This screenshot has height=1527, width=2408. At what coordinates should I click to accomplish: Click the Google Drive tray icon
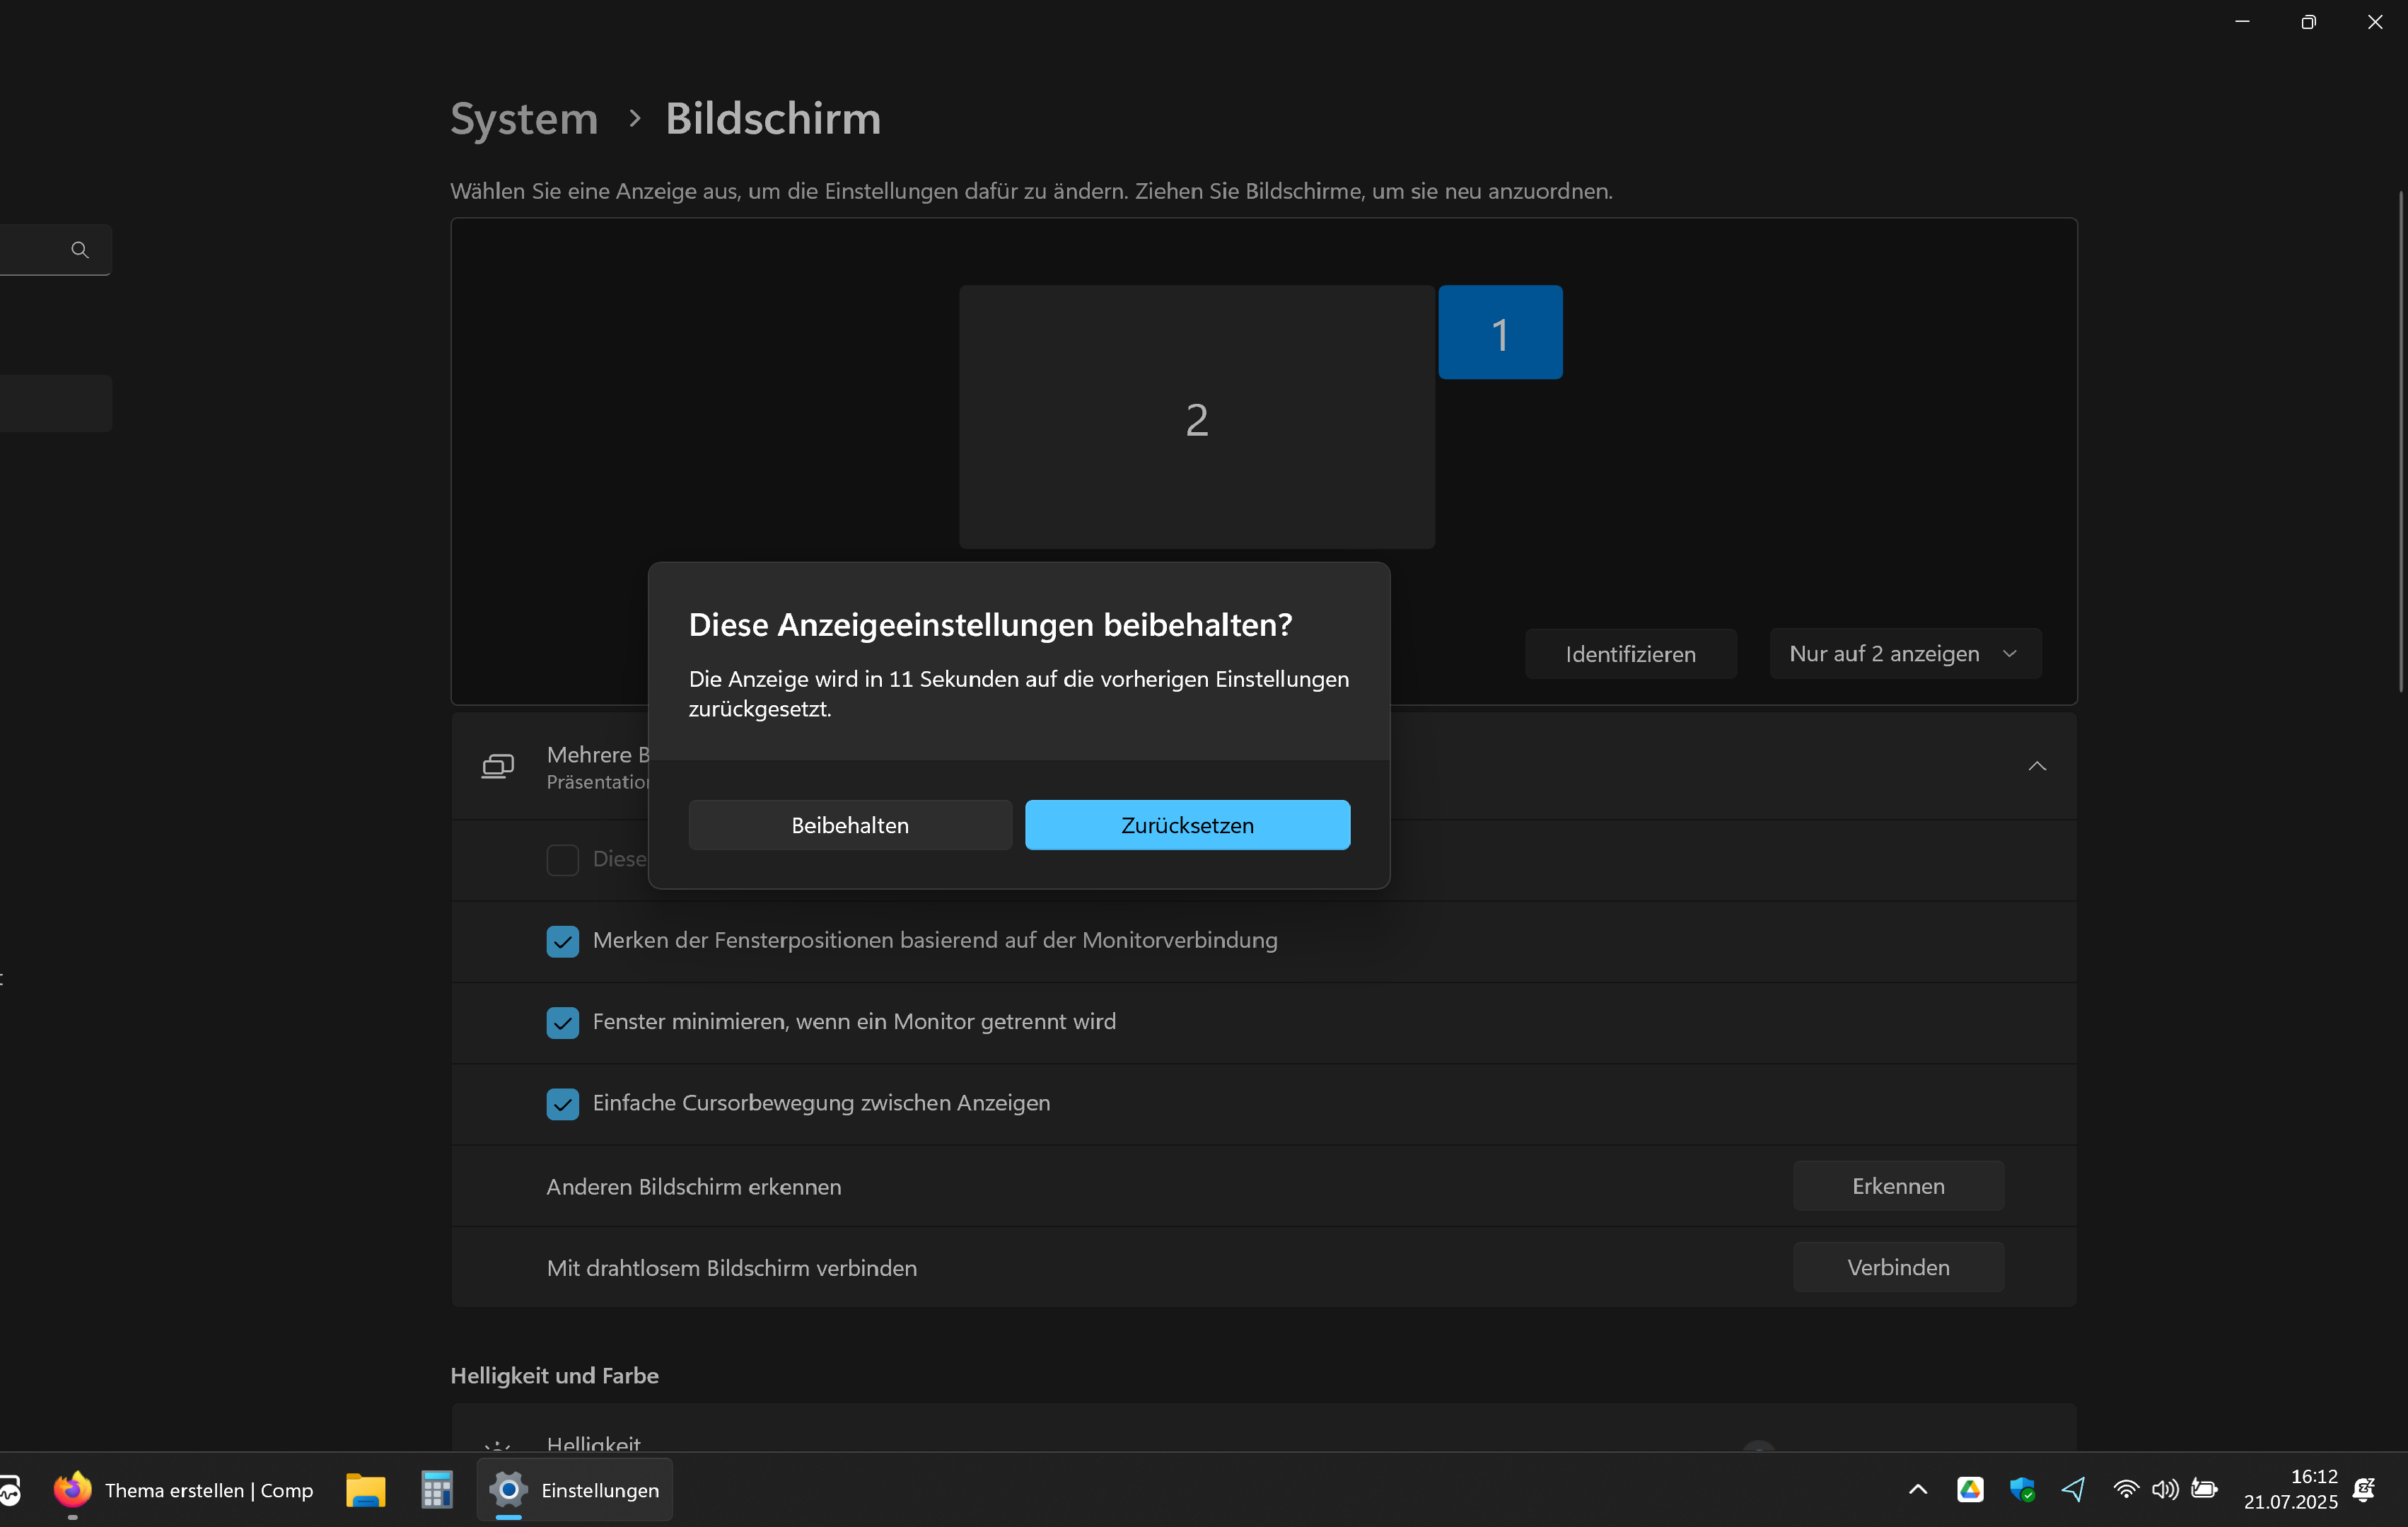[1970, 1490]
